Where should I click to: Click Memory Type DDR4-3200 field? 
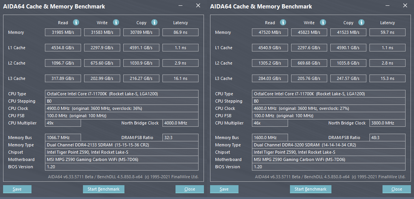point(329,145)
